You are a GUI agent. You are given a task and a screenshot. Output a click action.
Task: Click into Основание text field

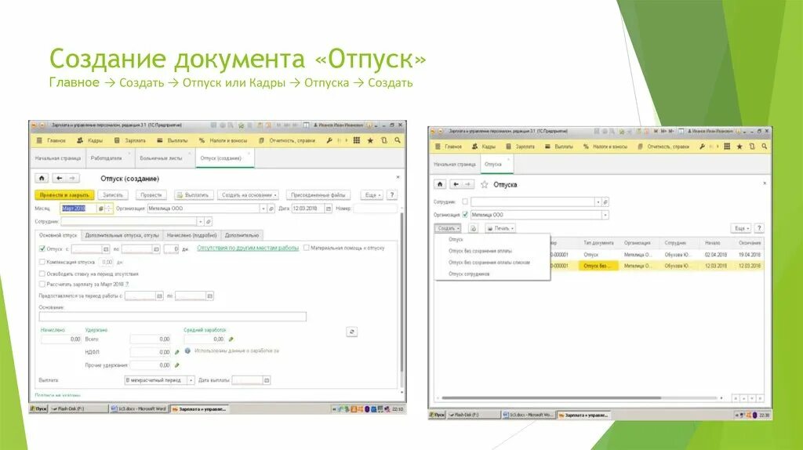pos(173,317)
